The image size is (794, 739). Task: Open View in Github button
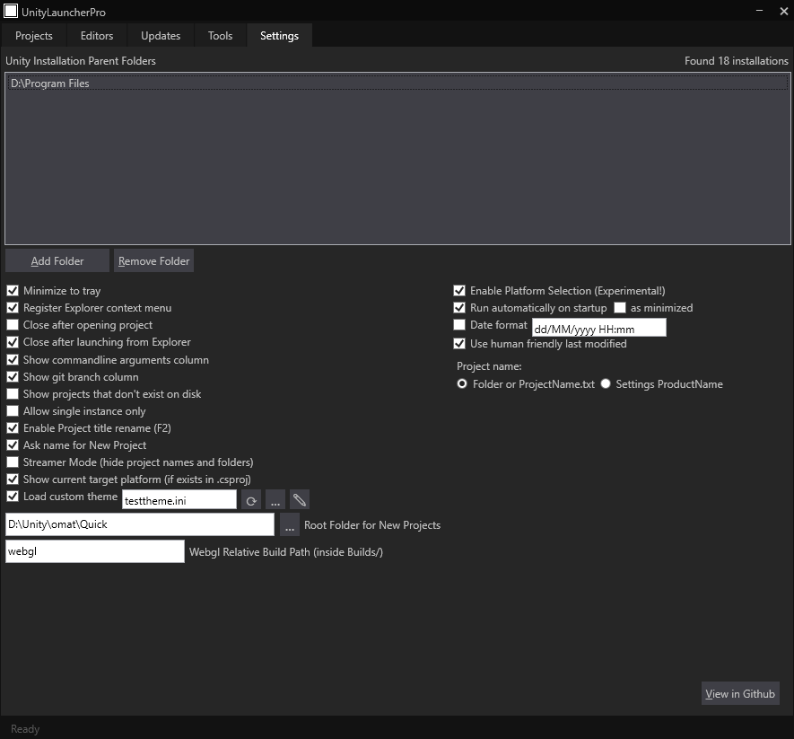pos(739,694)
